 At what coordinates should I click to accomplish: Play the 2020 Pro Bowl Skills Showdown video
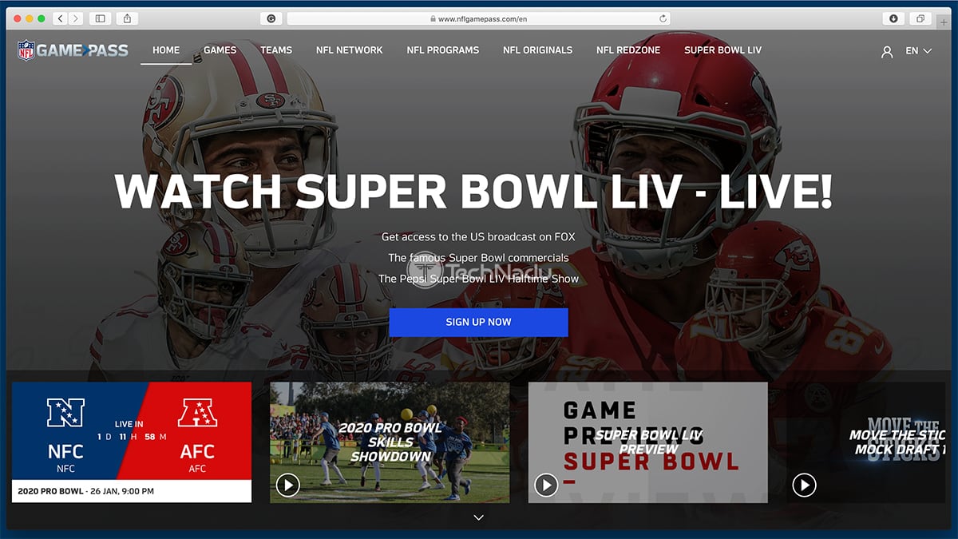tap(287, 485)
